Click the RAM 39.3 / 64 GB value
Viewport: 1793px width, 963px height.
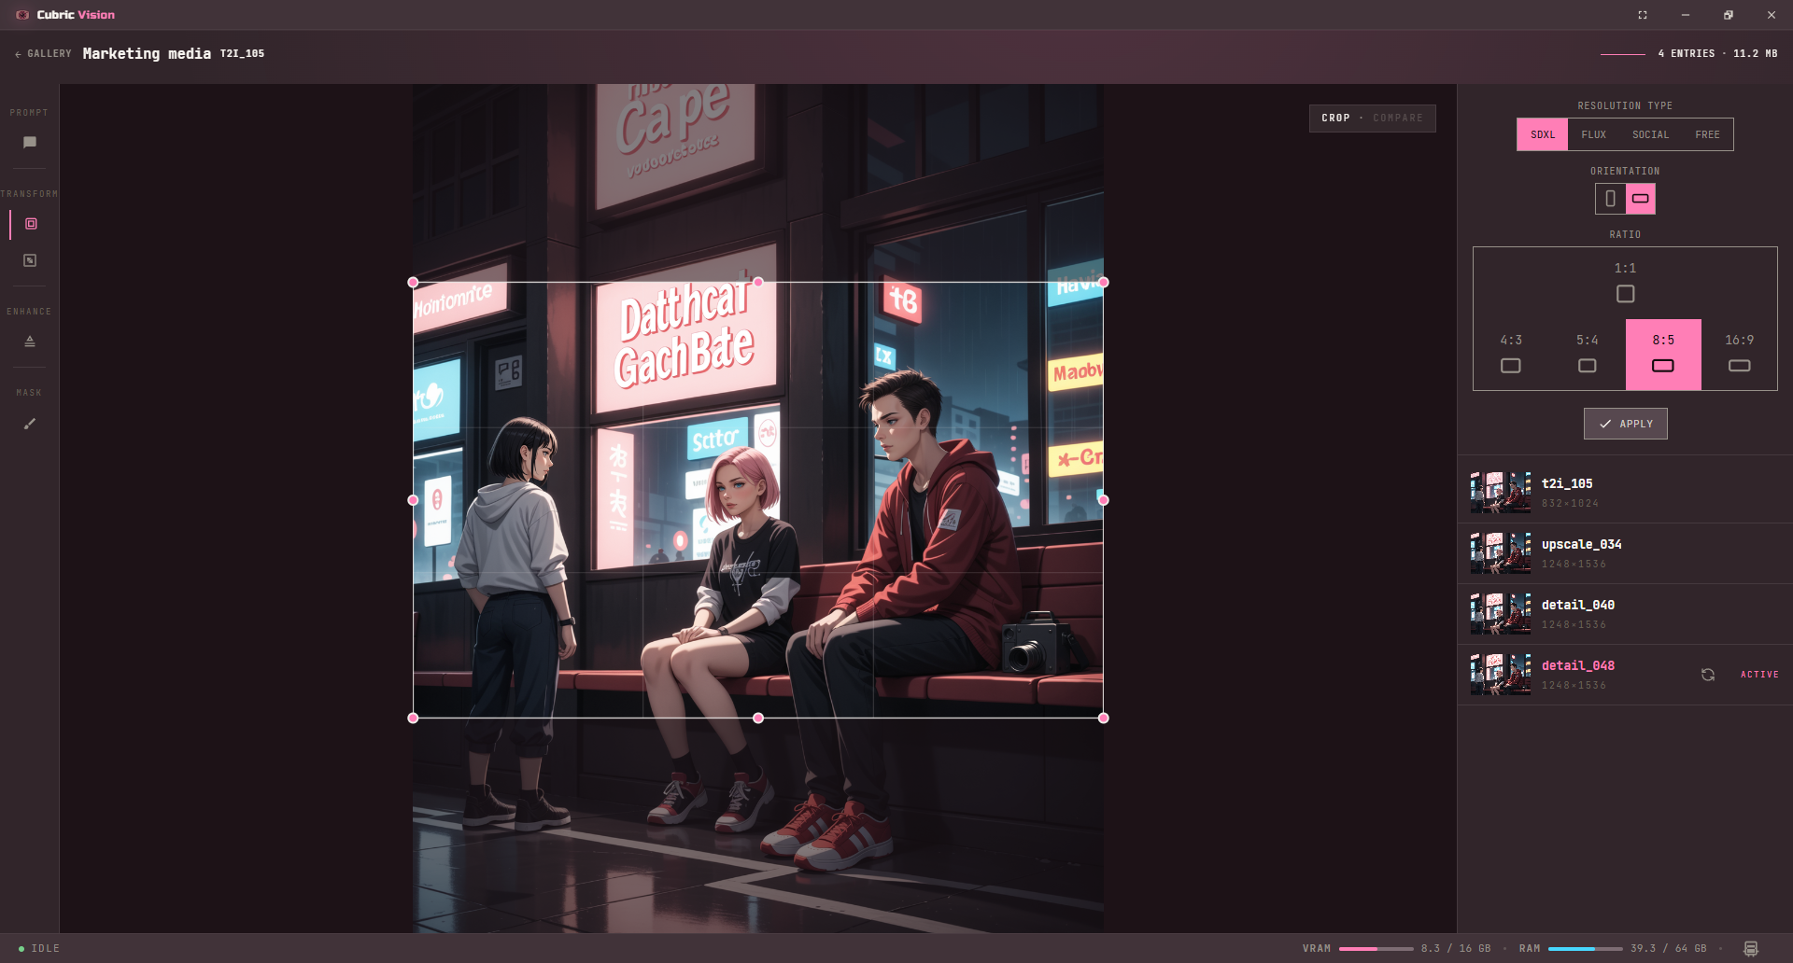pos(1669,949)
